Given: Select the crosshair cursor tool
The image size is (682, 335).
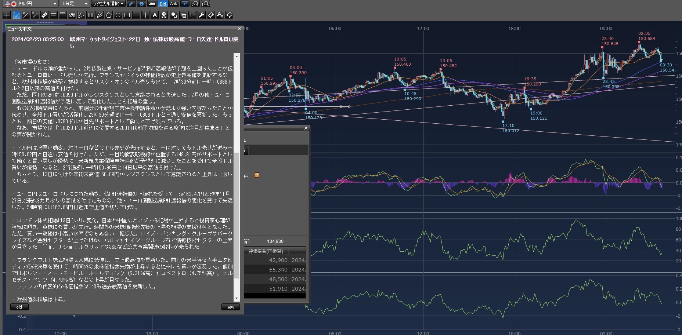Looking at the screenshot, I should 7,15.
